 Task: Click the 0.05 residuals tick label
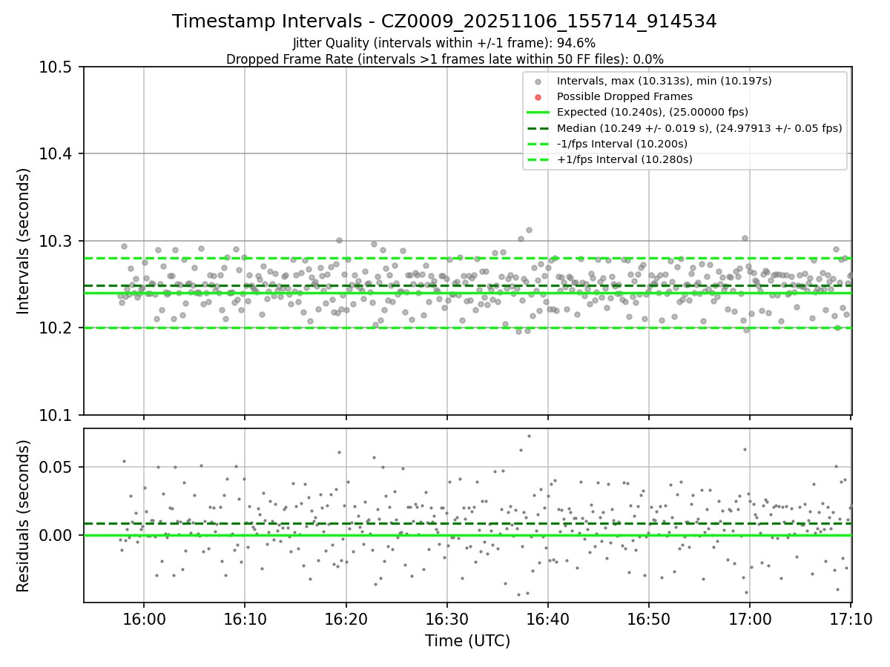[62, 467]
